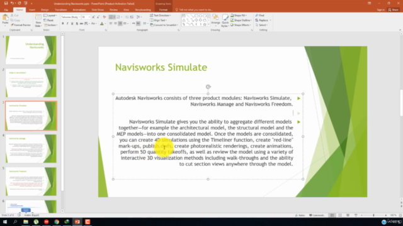Open the font size combo box

click(x=86, y=17)
